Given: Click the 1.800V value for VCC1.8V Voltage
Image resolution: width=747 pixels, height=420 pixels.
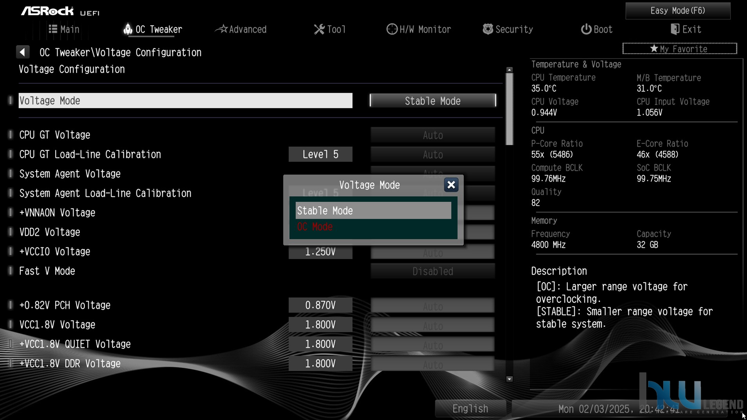Looking at the screenshot, I should [320, 325].
